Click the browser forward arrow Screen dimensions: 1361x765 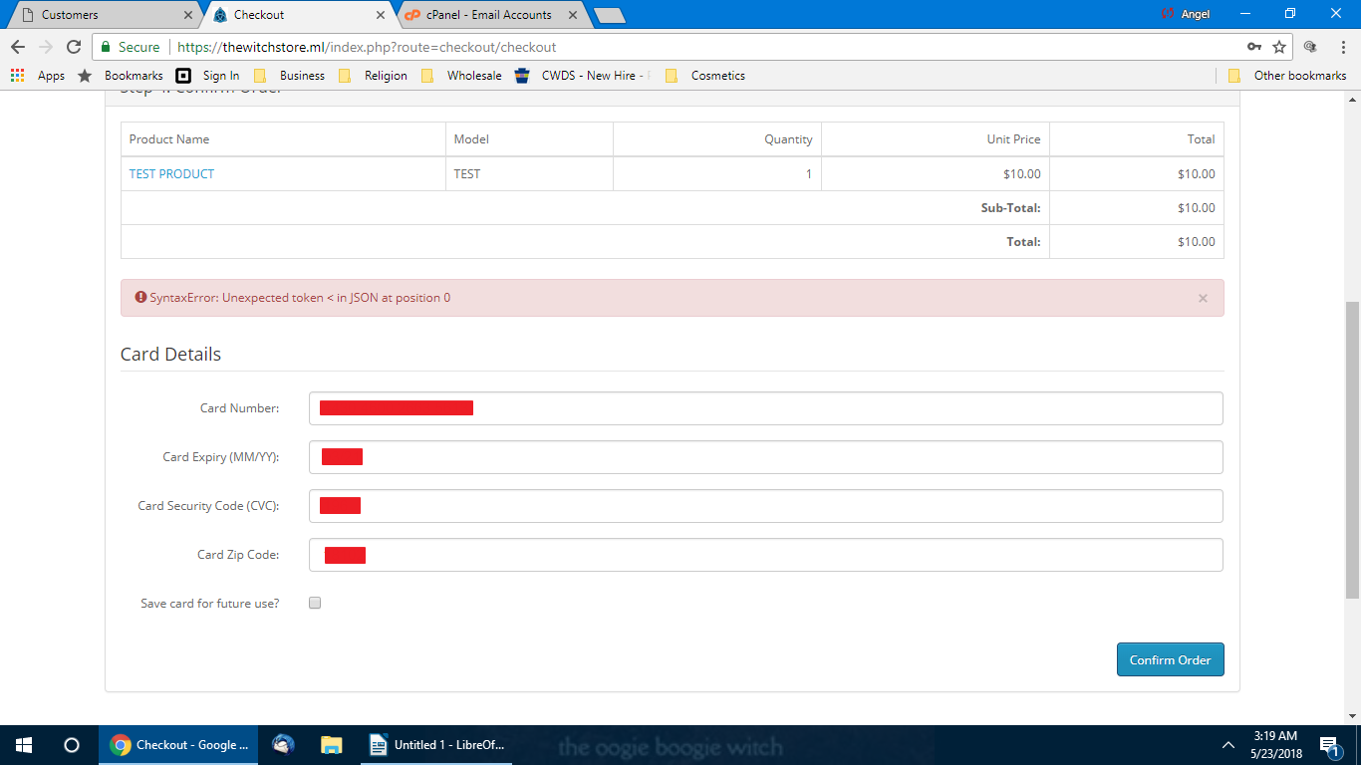pos(45,47)
